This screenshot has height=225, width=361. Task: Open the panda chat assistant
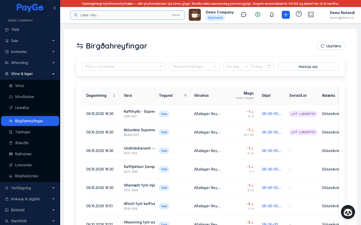[348, 212]
